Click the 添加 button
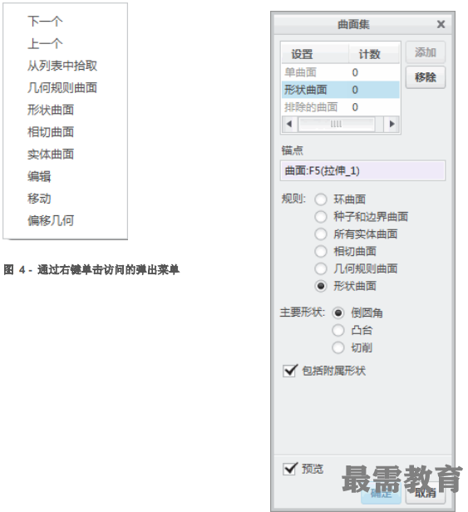The height and width of the screenshot is (512, 468). (426, 52)
